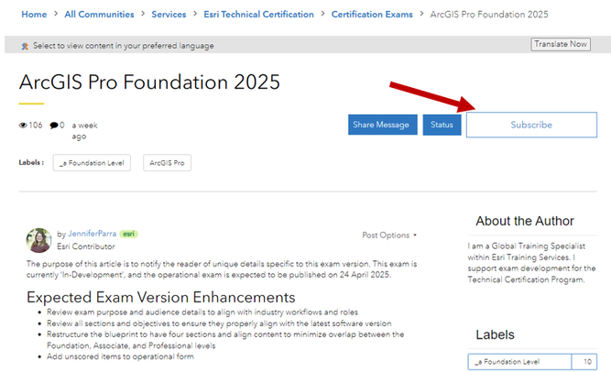Select the ArcGIS Pro label tag

(x=167, y=163)
